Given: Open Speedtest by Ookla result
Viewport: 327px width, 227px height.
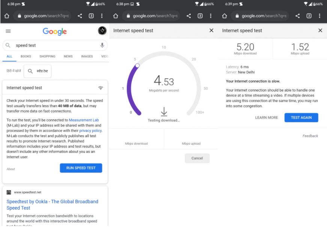Looking at the screenshot, I should [x=52, y=205].
